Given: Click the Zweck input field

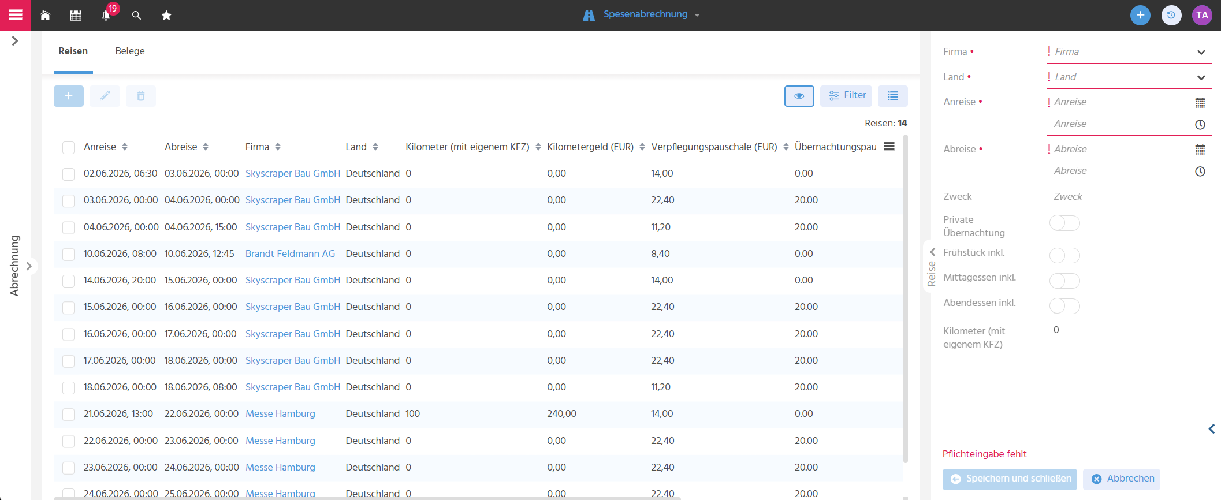Looking at the screenshot, I should click(x=1129, y=197).
